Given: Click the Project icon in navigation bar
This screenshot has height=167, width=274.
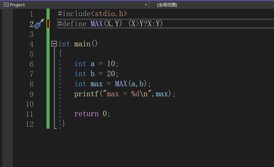Looking at the screenshot, I should tap(6, 5).
